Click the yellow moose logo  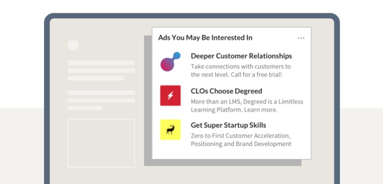point(170,130)
